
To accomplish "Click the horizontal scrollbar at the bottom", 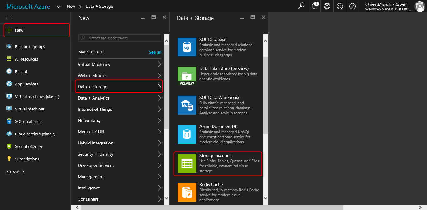I will [x=212, y=207].
